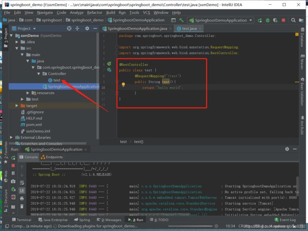Collapse all icon in Project panel header
The height and width of the screenshot is (231, 308).
click(x=77, y=29)
